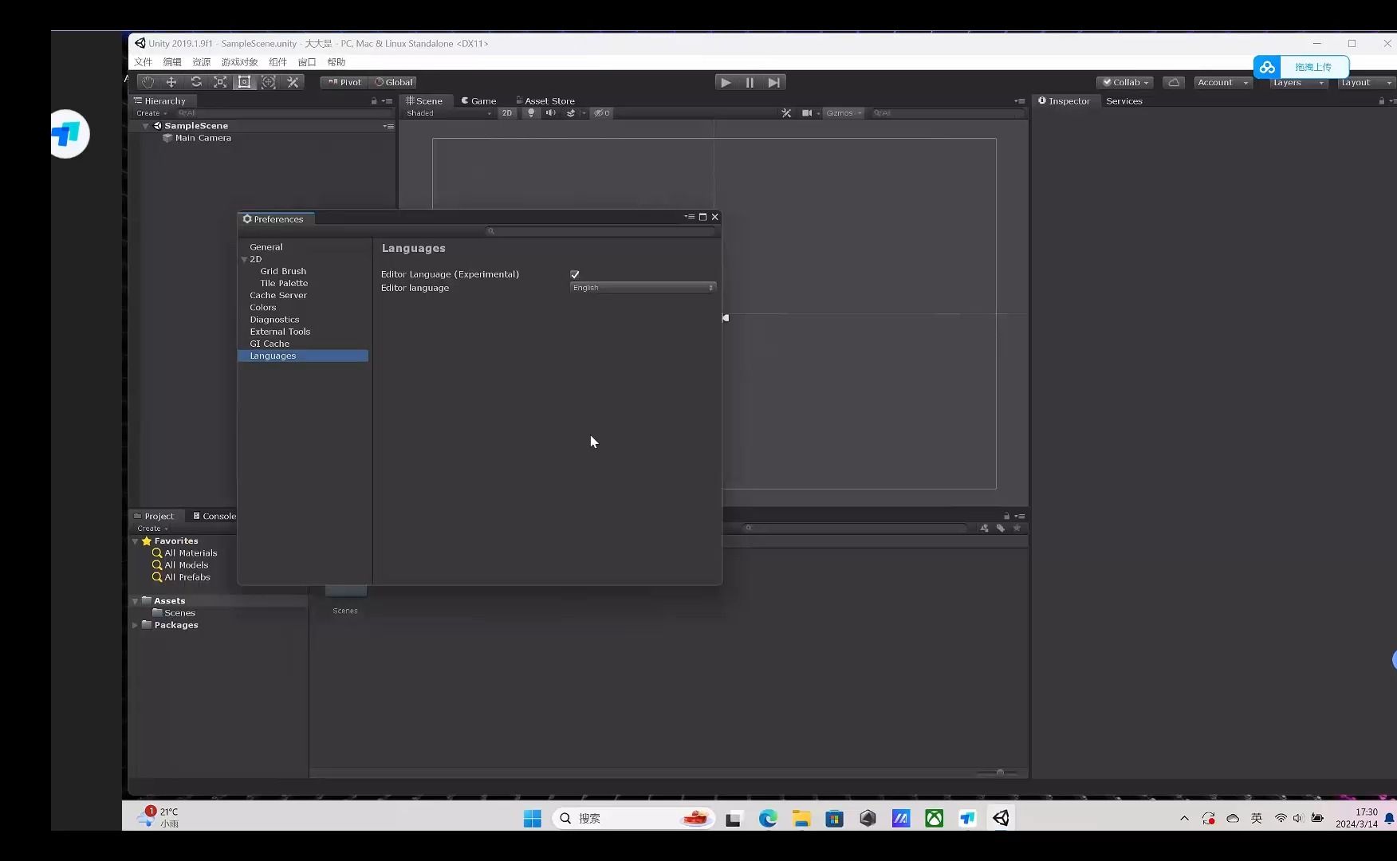Select the Rotate tool

click(196, 81)
